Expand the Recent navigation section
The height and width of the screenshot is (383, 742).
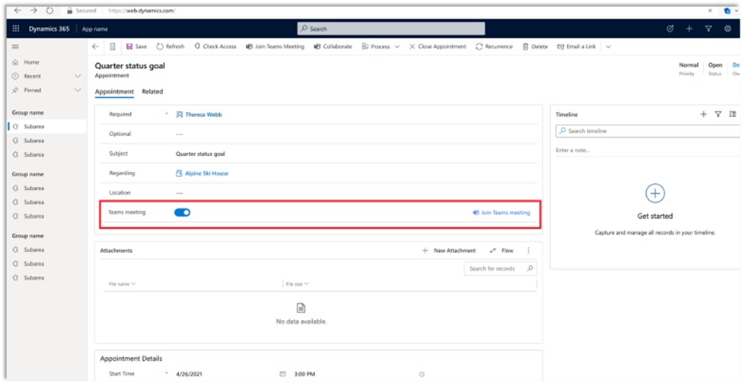coord(78,76)
